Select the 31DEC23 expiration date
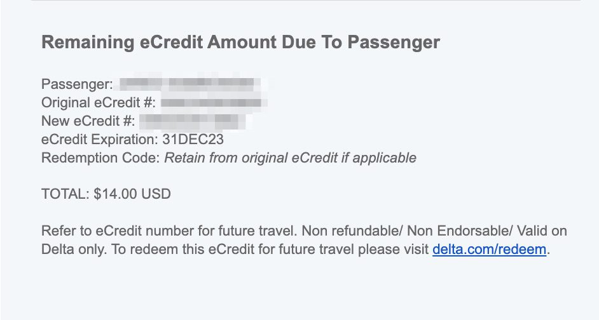599x320 pixels. pyautogui.click(x=193, y=139)
